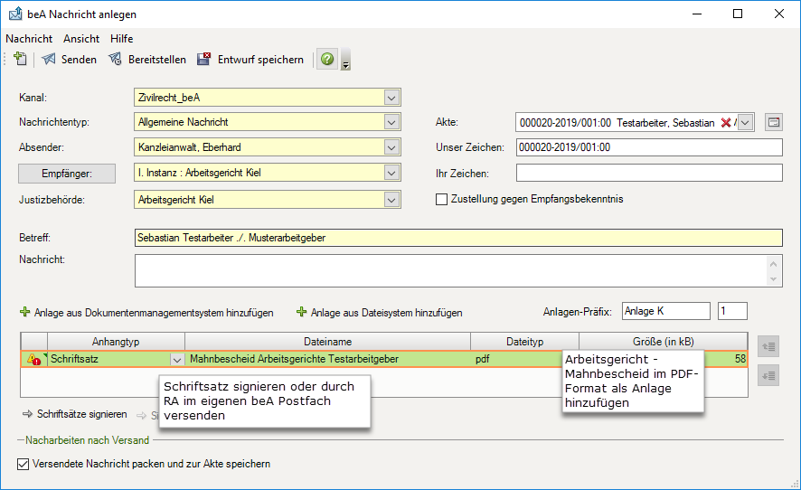Screen dimensions: 801x490
Task: Click the Empfänger button
Action: [68, 173]
